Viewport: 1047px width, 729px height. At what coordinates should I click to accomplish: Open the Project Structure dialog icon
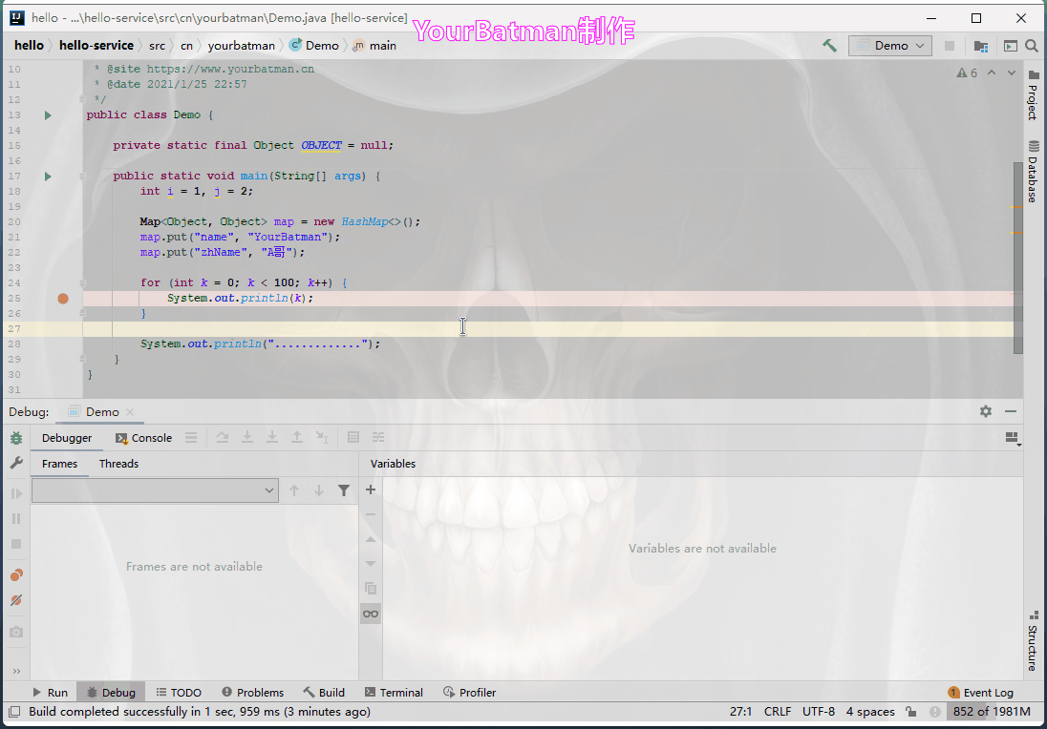click(x=980, y=46)
